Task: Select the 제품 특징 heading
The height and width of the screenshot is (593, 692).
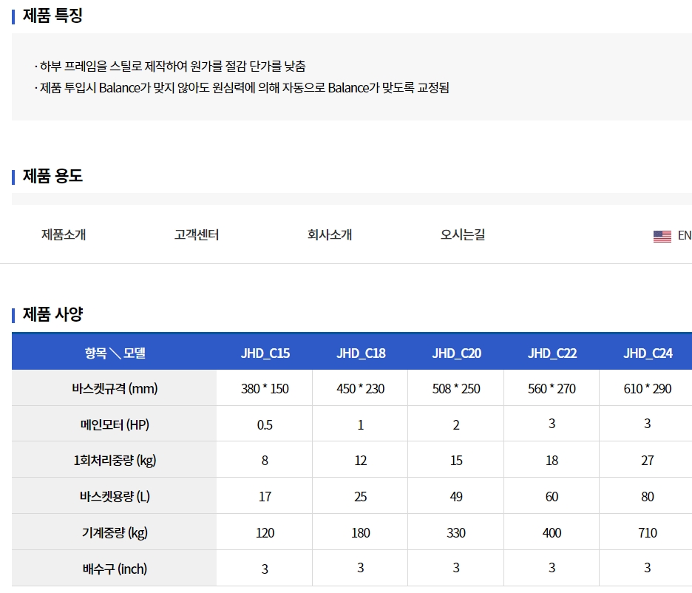Action: 52,16
